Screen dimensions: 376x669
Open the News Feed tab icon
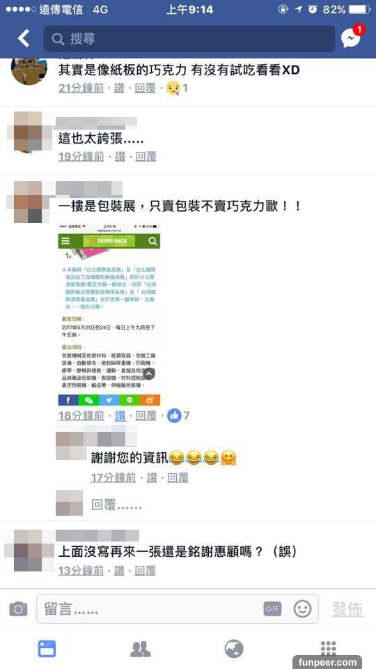point(47,649)
